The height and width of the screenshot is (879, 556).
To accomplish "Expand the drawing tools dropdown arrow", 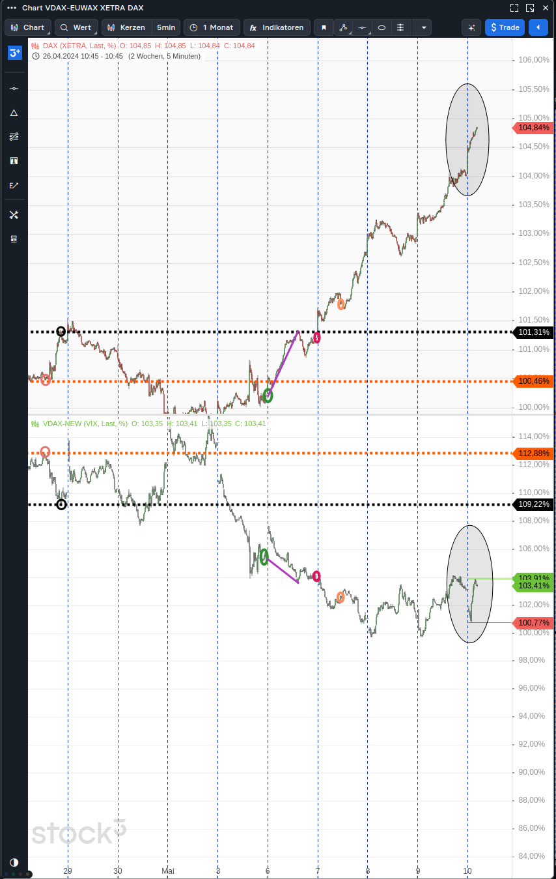I will 423,27.
